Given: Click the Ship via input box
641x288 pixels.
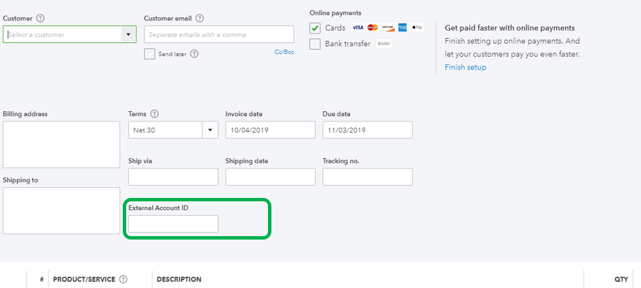Looking at the screenshot, I should tap(173, 177).
